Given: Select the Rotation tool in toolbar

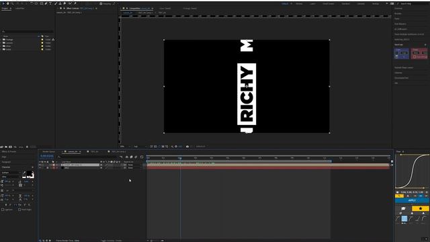Looking at the screenshot, I should pos(32,3).
